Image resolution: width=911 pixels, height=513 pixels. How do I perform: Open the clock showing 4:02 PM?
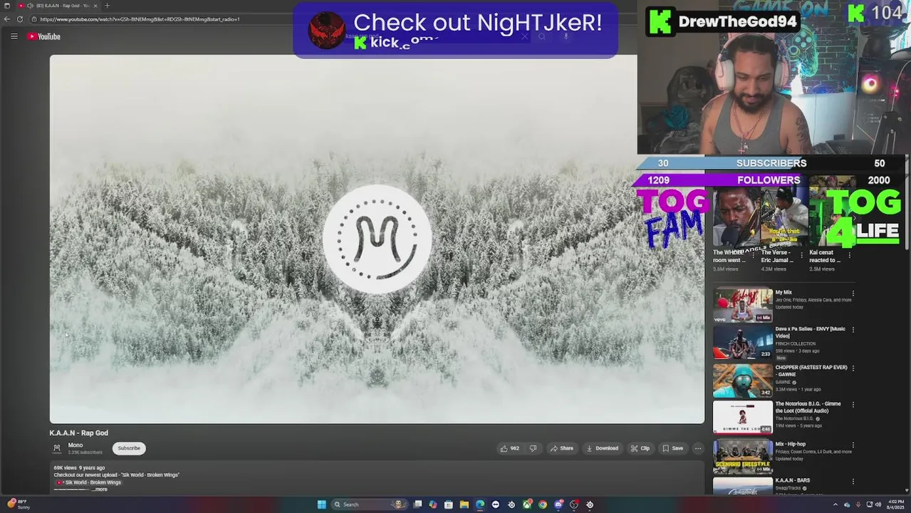tap(895, 504)
